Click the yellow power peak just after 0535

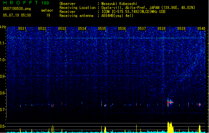coord(105,129)
